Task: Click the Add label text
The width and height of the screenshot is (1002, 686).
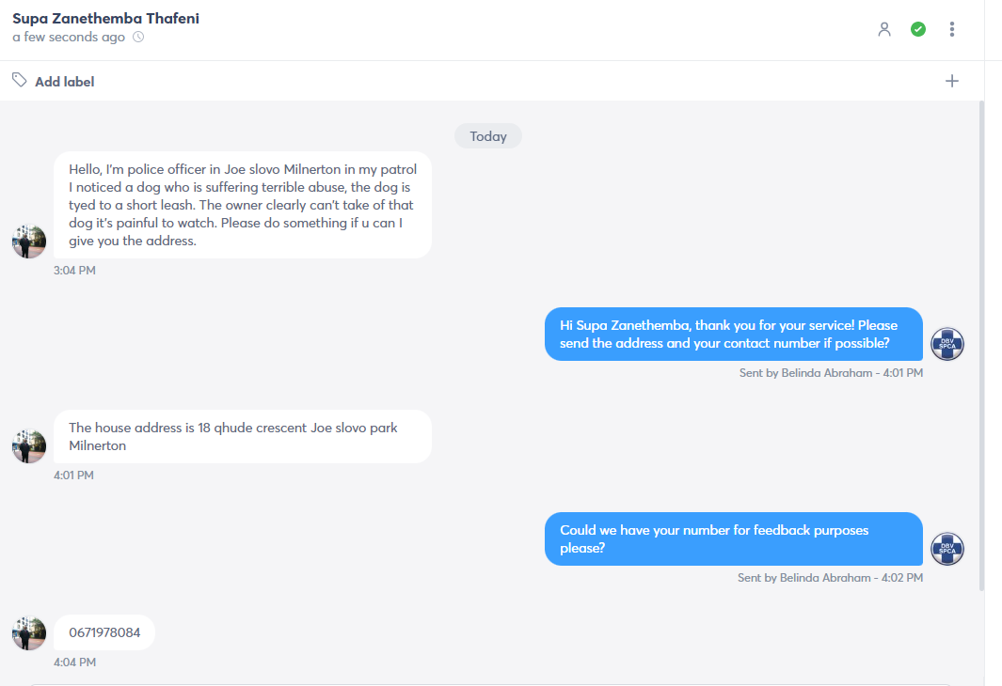Action: (65, 82)
